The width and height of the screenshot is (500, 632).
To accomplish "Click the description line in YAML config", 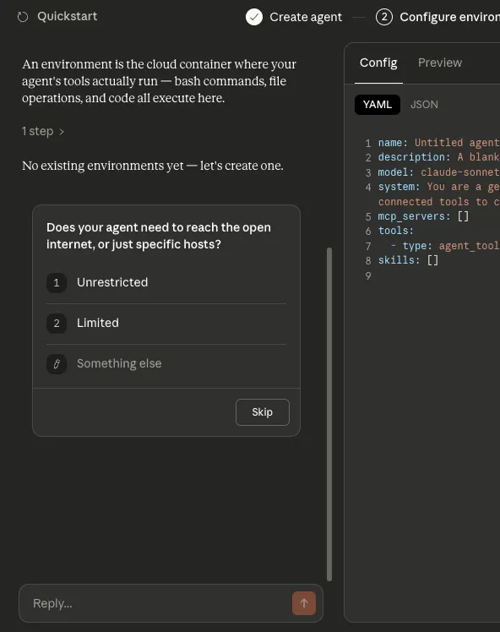I will tap(438, 157).
